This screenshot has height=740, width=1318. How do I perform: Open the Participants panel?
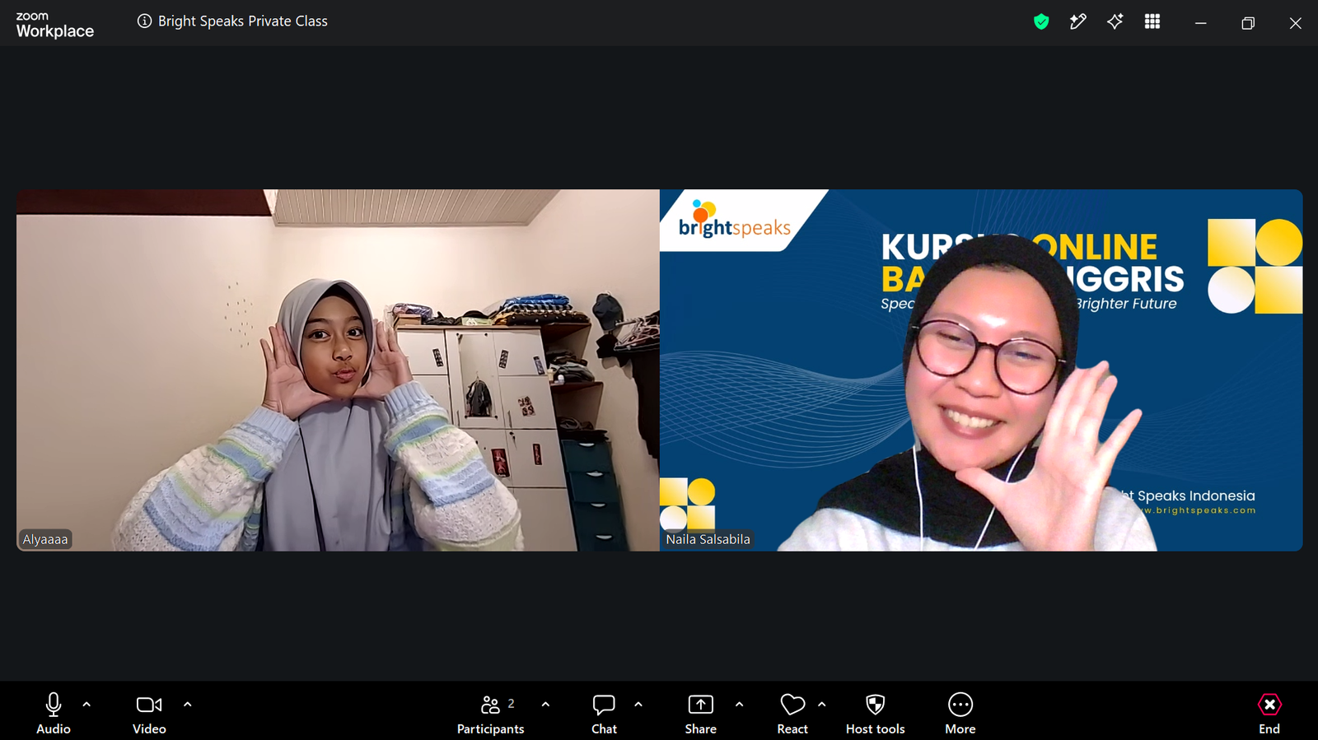coord(491,713)
